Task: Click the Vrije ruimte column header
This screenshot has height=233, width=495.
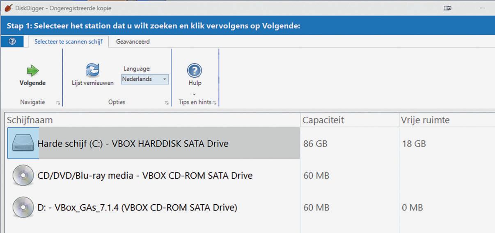Action: coord(425,120)
